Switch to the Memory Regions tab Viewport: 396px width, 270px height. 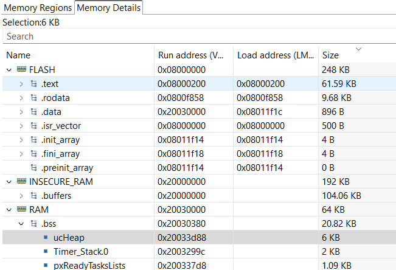[37, 7]
